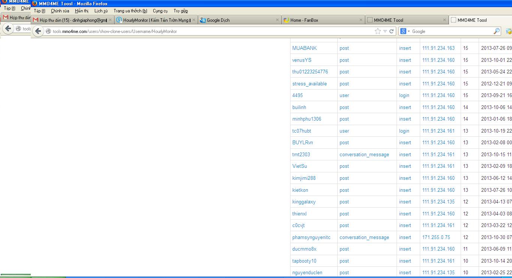Open ducmmo8x user link
The width and height of the screenshot is (512, 278).
tap(304, 249)
